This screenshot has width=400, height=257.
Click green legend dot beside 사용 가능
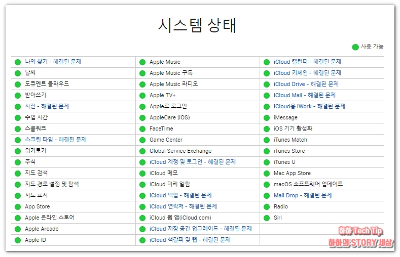[355, 47]
